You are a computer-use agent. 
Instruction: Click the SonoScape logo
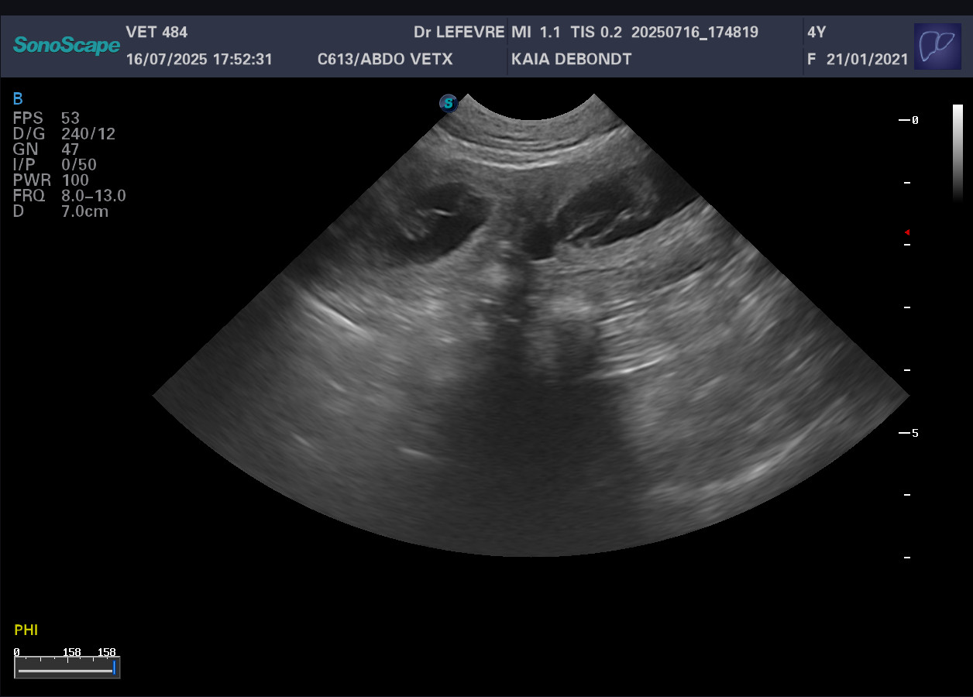(67, 46)
